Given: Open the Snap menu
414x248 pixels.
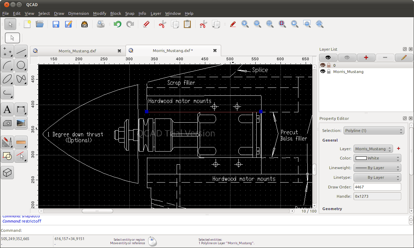Looking at the screenshot, I should [130, 13].
